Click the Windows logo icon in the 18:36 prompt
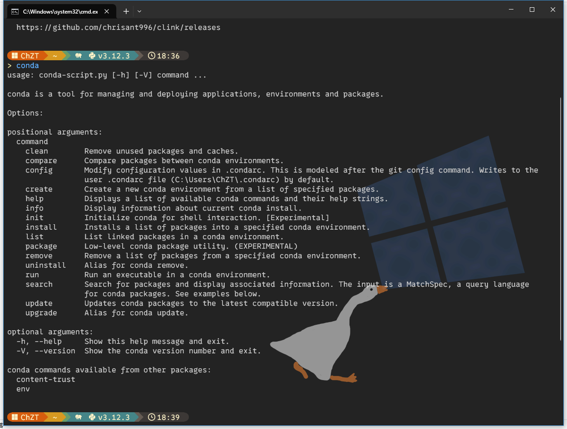This screenshot has height=429, width=567. click(15, 56)
